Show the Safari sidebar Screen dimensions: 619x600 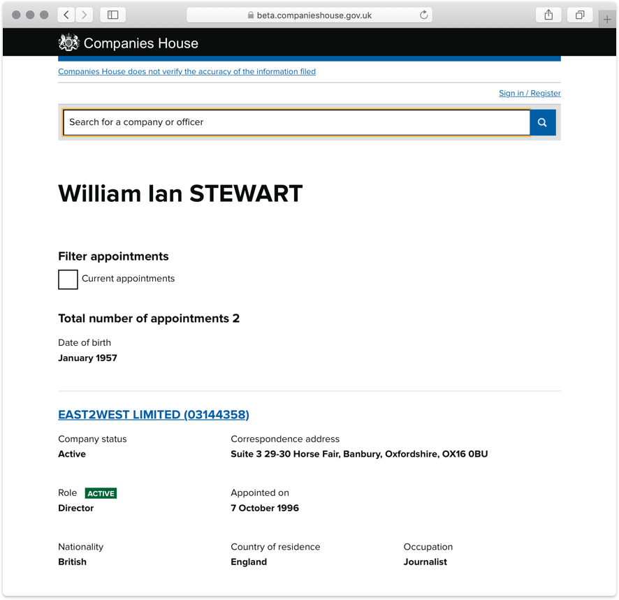pos(113,15)
